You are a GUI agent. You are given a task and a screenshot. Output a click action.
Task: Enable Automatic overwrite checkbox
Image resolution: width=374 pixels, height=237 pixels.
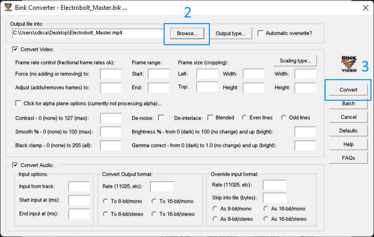(x=261, y=33)
